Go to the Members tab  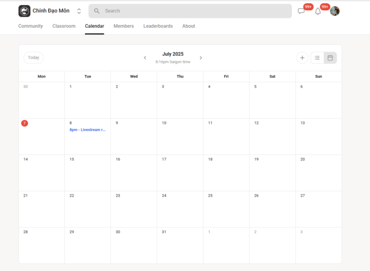tap(124, 26)
